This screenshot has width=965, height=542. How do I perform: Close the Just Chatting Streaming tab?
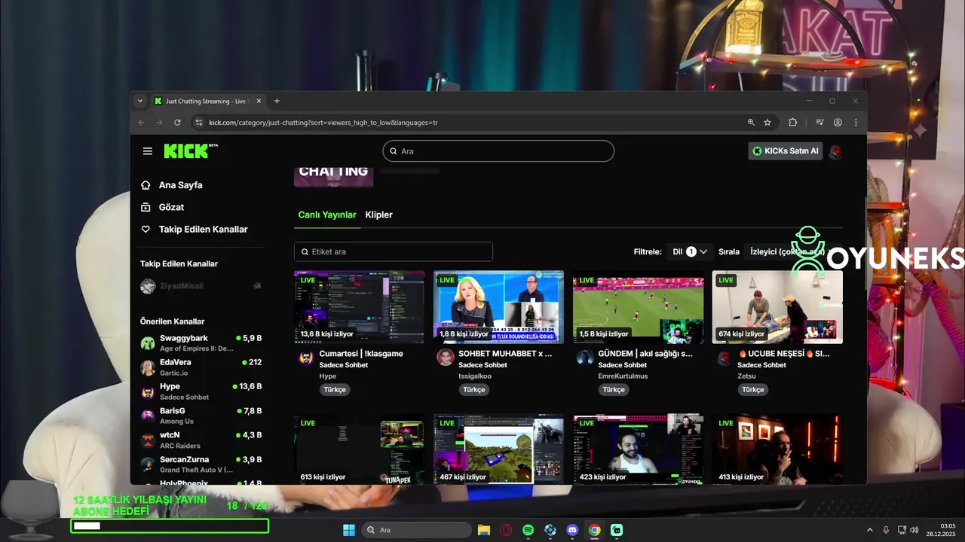[259, 101]
